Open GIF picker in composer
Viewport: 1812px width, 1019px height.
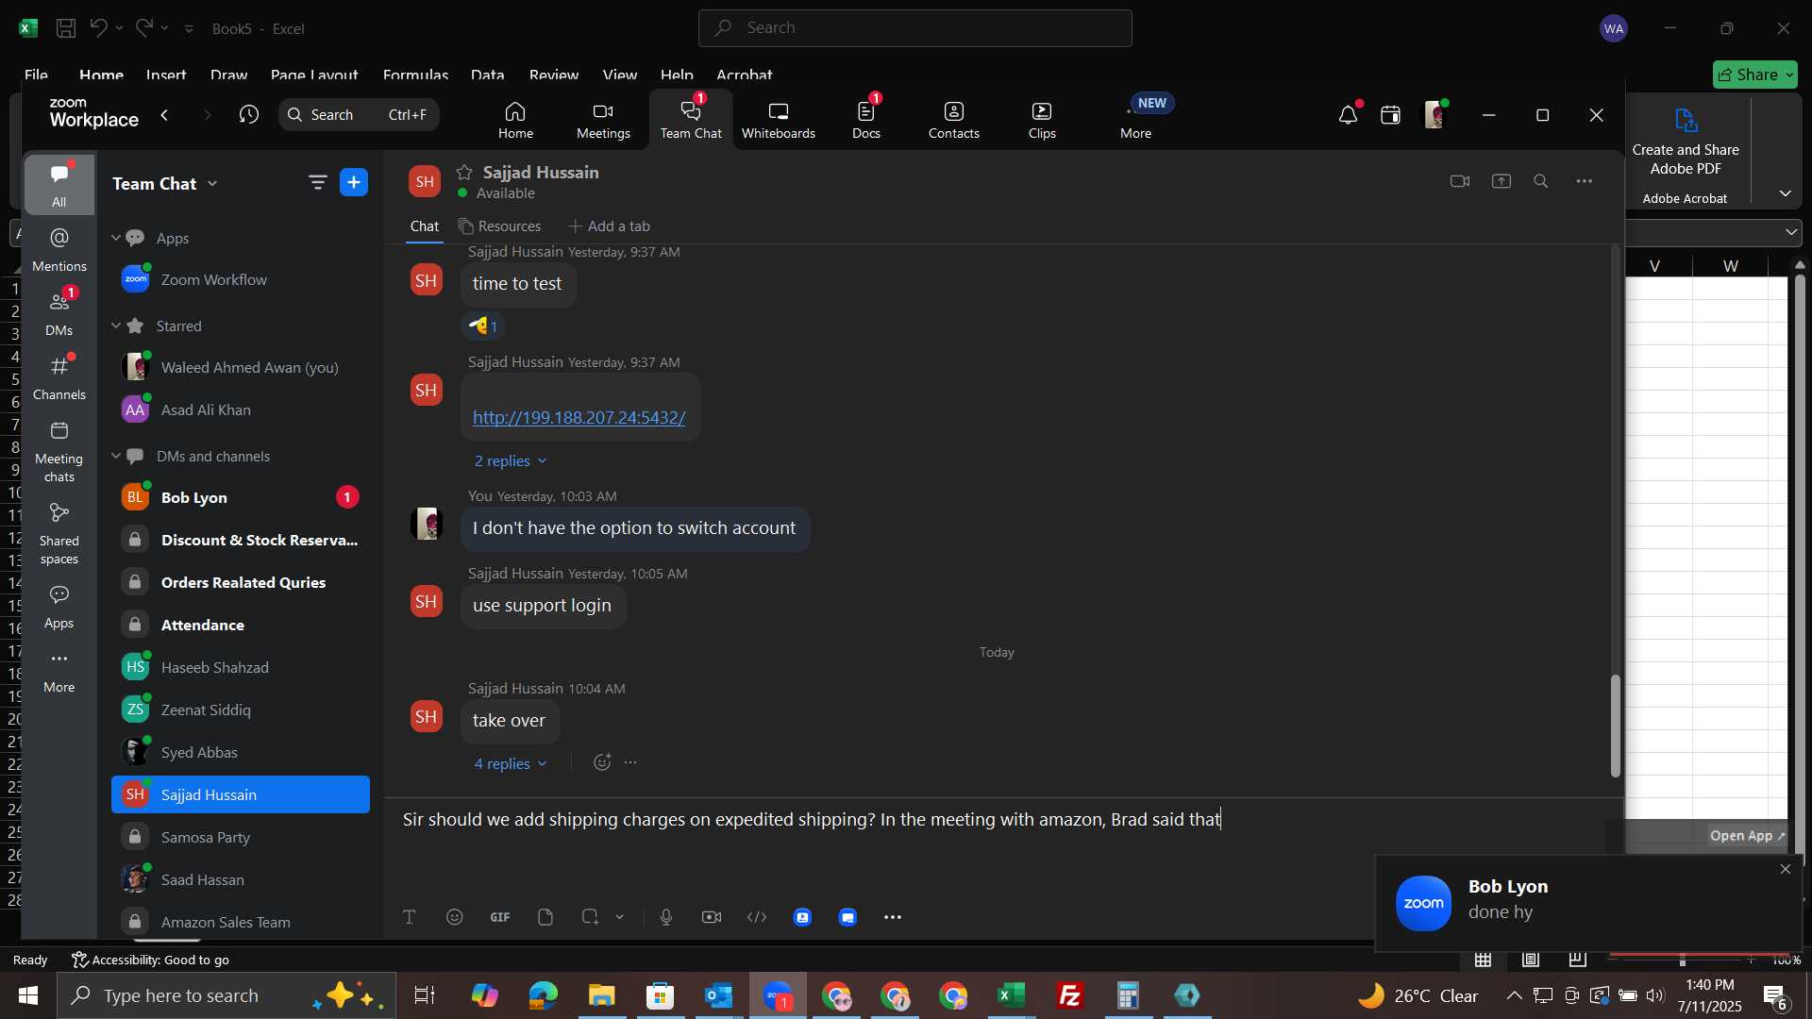pyautogui.click(x=500, y=917)
